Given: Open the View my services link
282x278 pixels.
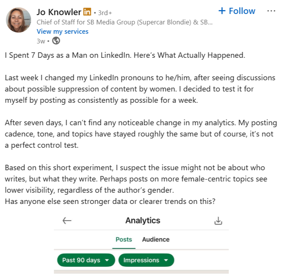Looking at the screenshot, I should coord(62,31).
